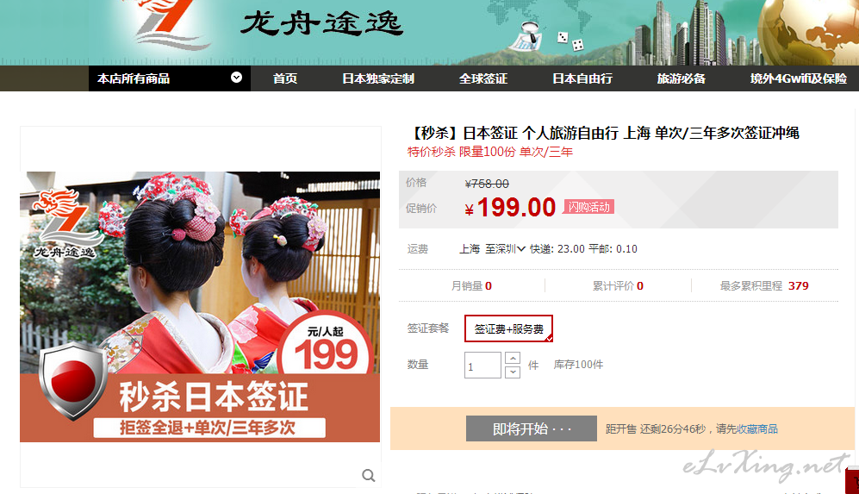Viewport: 859px width, 494px height.
Task: Click the geisha product main image
Action: click(200, 307)
